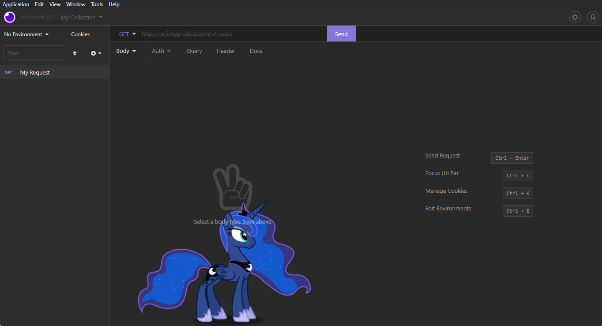Click the sort order arrows icon
The height and width of the screenshot is (326, 602).
75,53
